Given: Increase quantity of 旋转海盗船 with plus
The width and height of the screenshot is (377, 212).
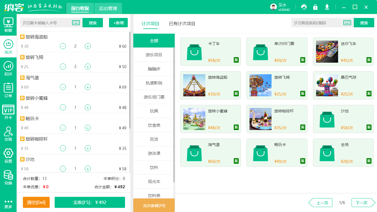Looking at the screenshot, I should (x=87, y=46).
